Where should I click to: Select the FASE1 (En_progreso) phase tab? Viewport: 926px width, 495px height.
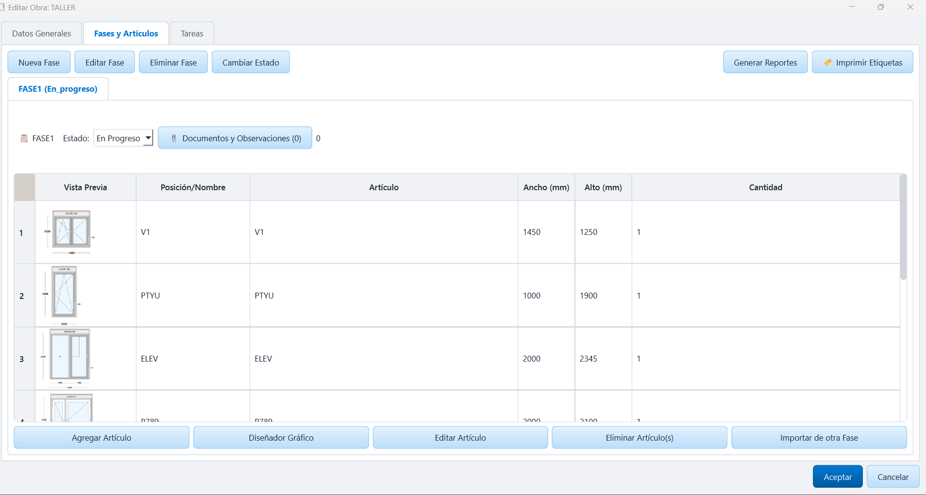58,89
